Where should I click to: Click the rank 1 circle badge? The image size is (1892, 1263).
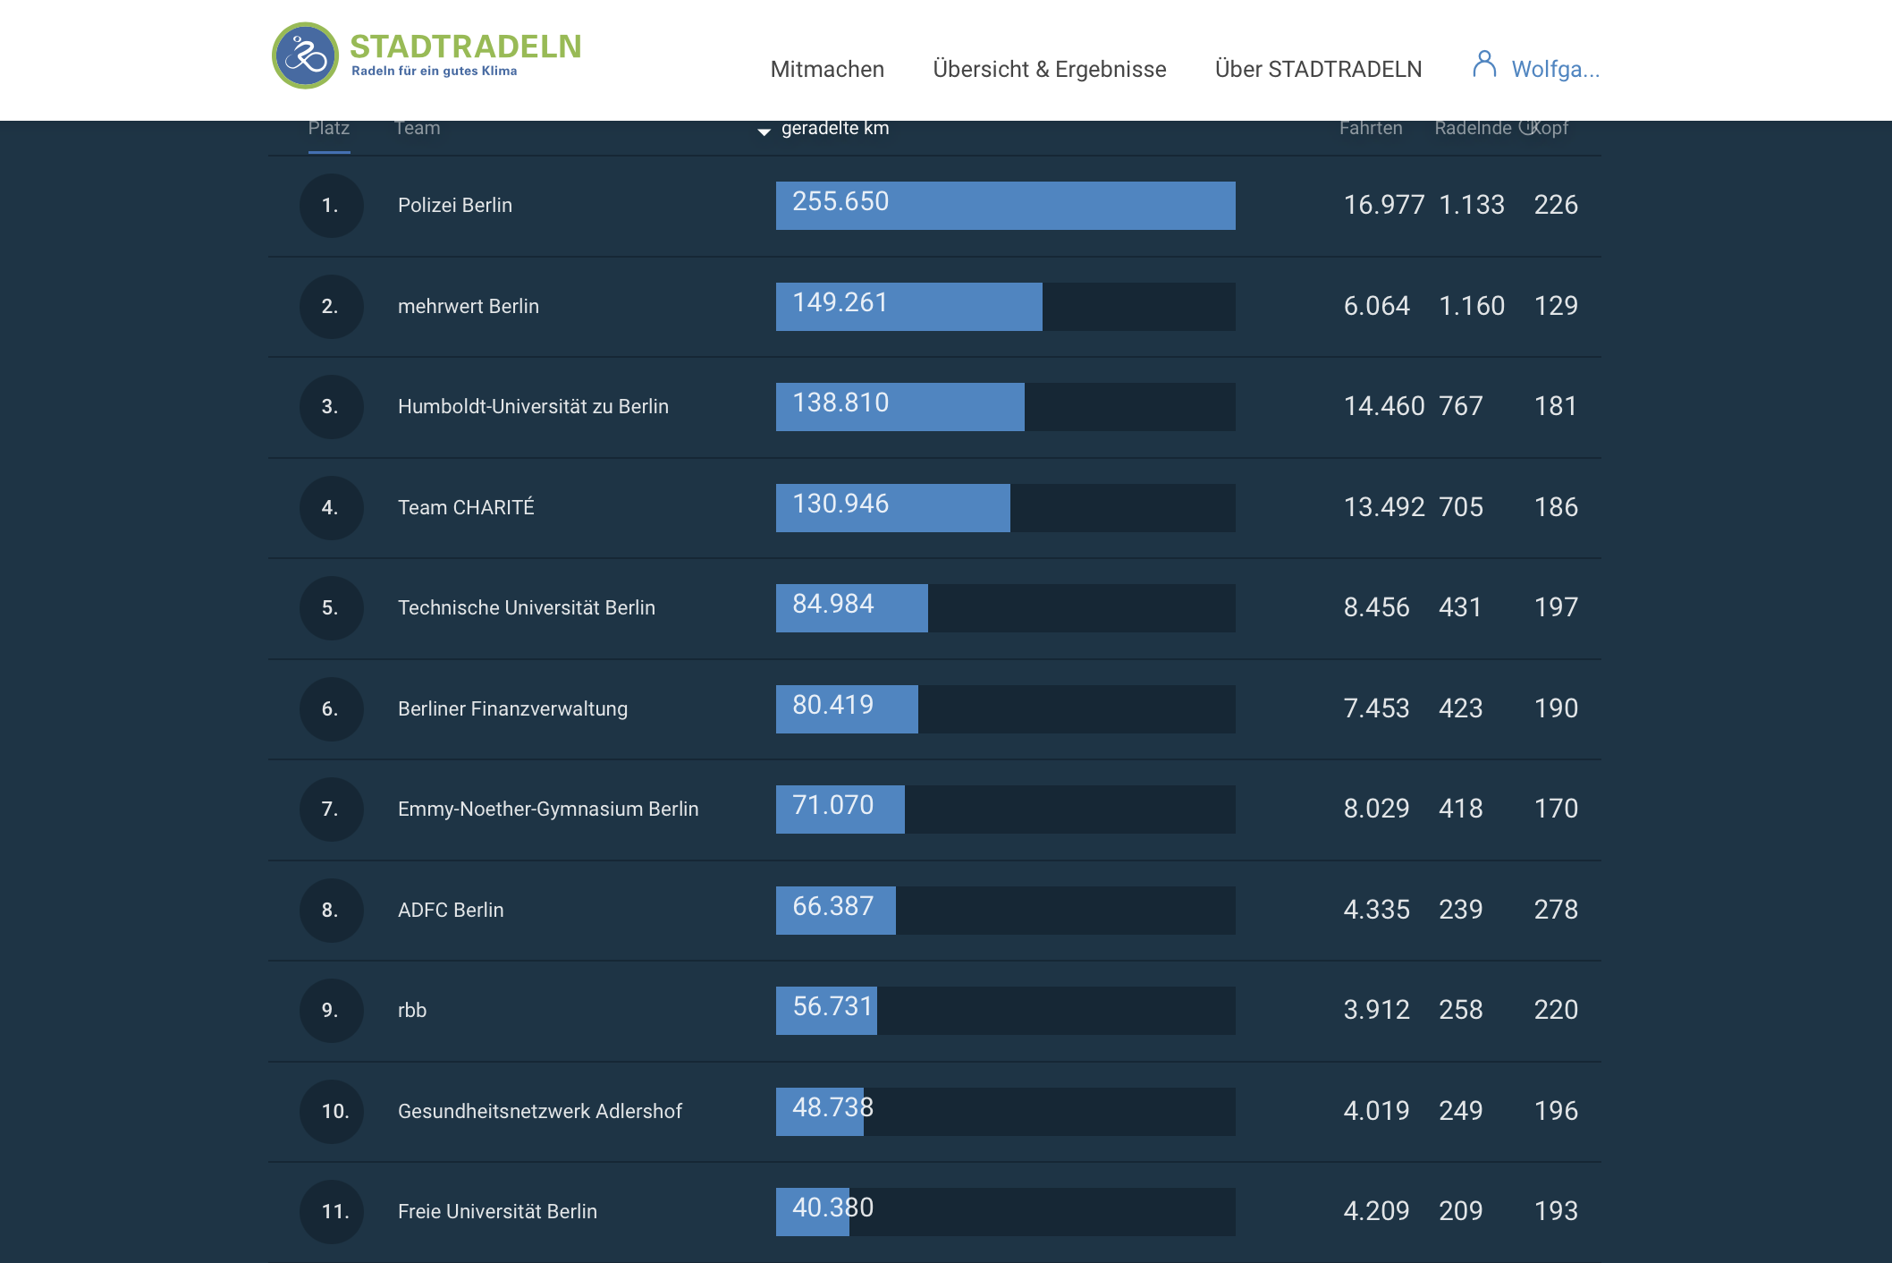click(x=331, y=206)
